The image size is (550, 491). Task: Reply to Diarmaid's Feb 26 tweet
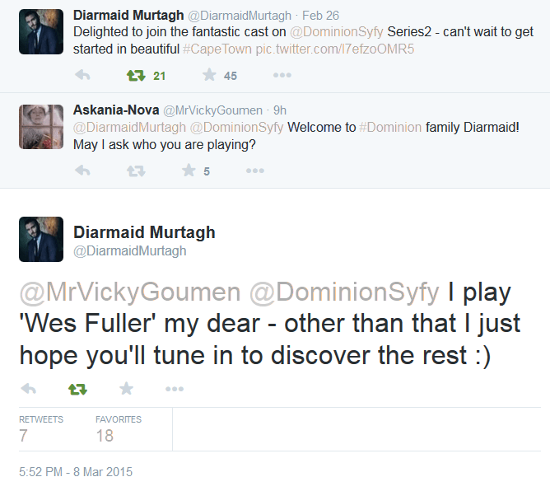click(x=82, y=76)
